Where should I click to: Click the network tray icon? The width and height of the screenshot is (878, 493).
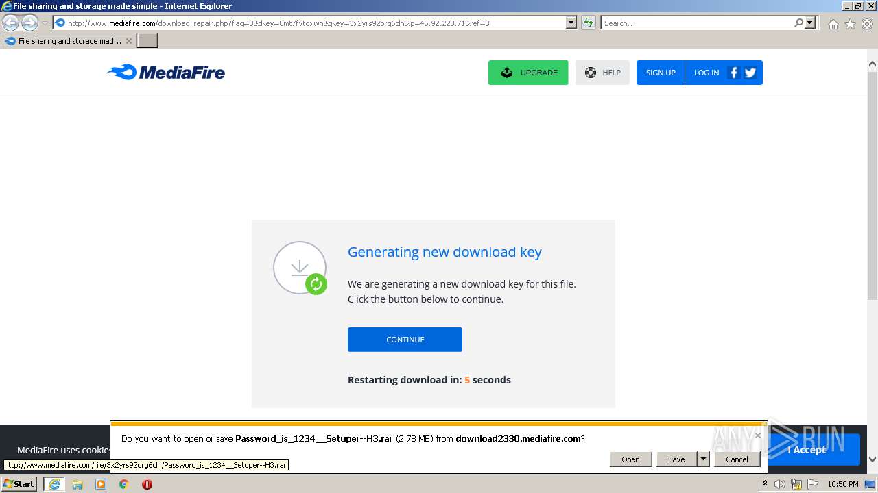796,484
